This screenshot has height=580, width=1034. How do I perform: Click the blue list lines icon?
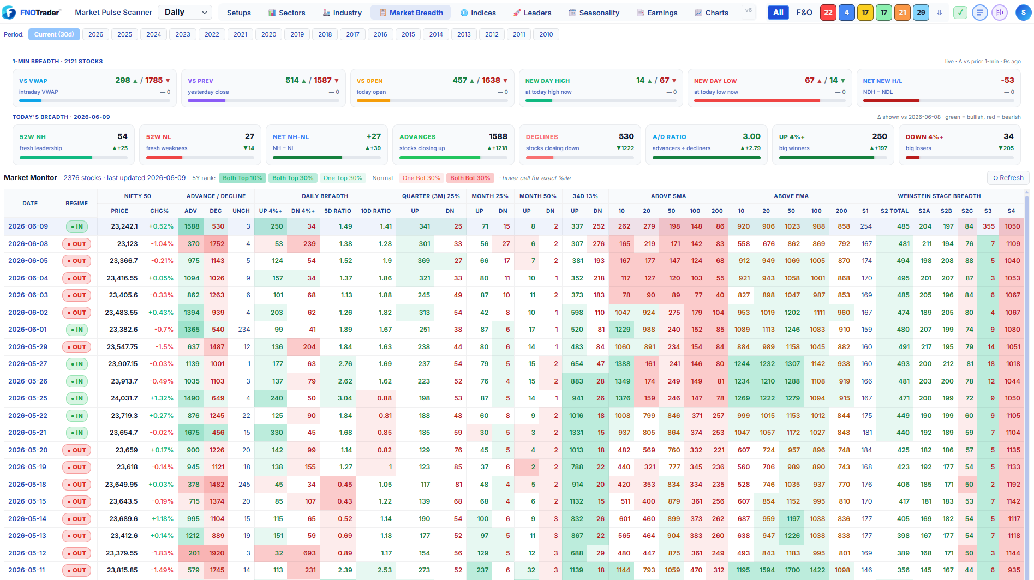[x=980, y=12]
